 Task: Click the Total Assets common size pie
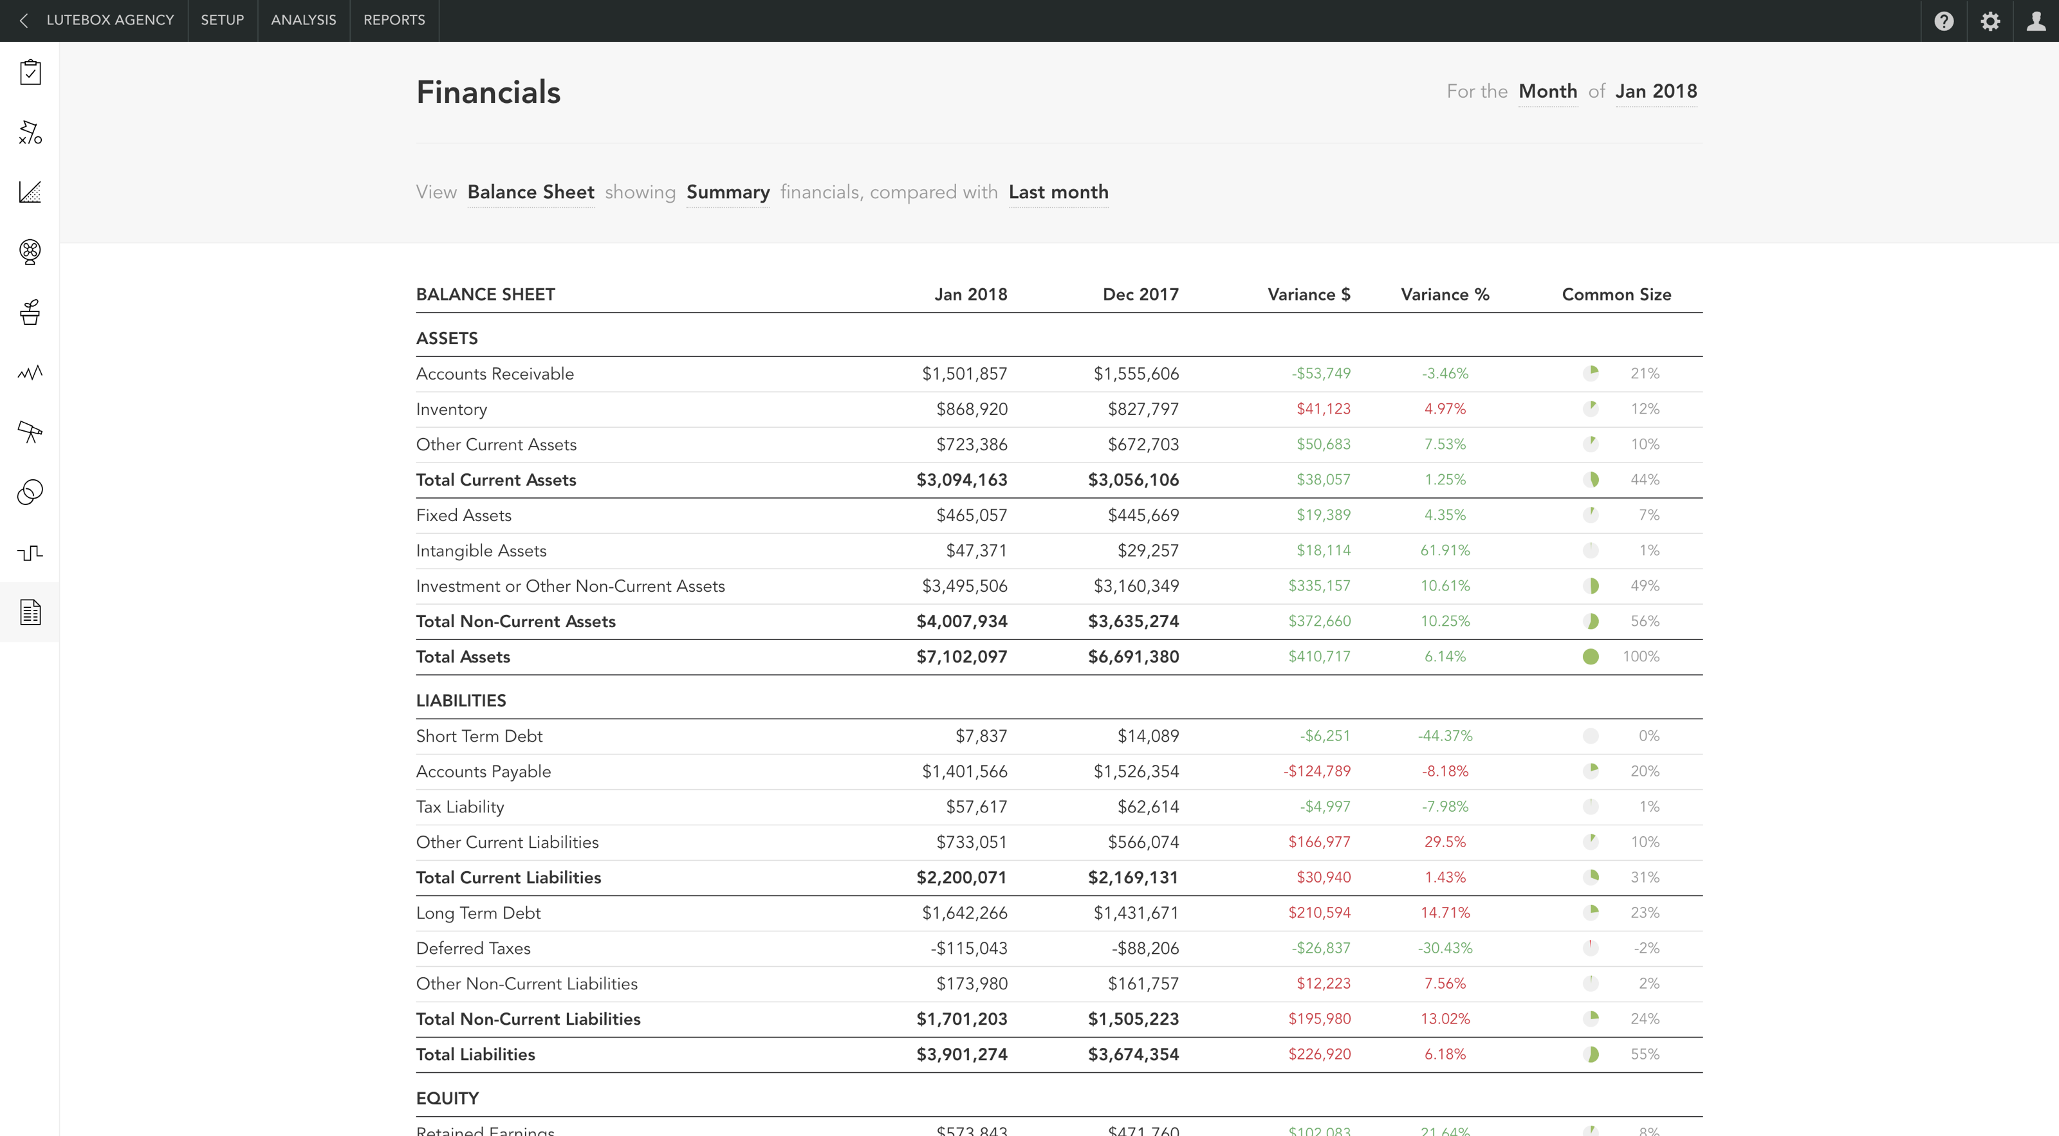[1591, 657]
